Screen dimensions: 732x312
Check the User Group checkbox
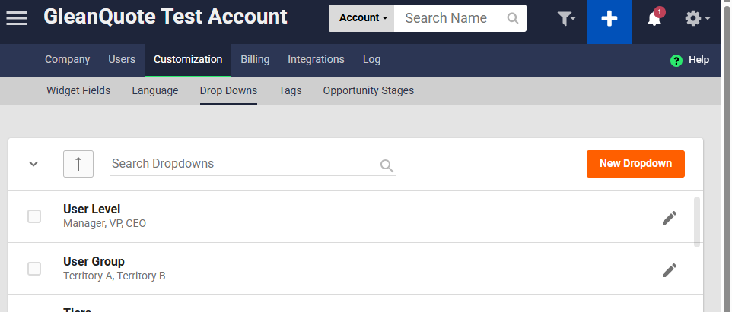pyautogui.click(x=34, y=269)
